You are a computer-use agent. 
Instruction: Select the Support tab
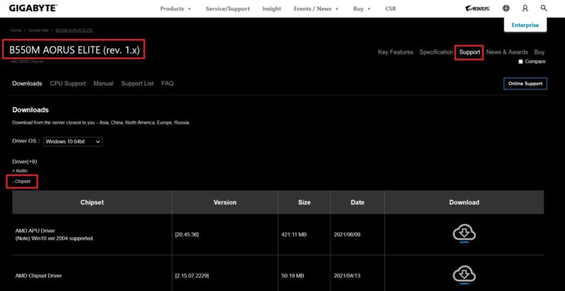point(470,52)
